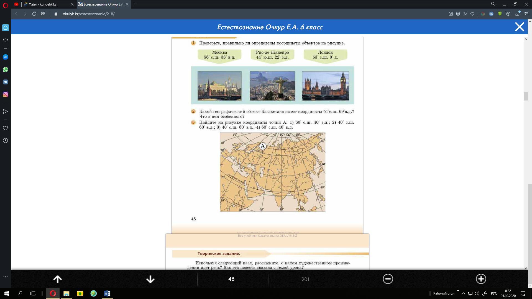The height and width of the screenshot is (299, 532).
Task: Zoom in with plus button
Action: pos(481,279)
